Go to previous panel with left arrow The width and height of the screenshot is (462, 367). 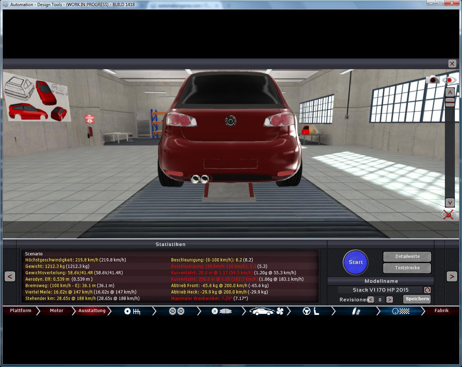(x=10, y=276)
